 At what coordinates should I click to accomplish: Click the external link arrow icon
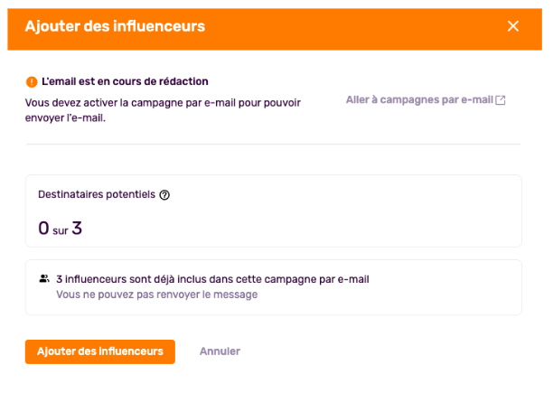[x=501, y=100]
